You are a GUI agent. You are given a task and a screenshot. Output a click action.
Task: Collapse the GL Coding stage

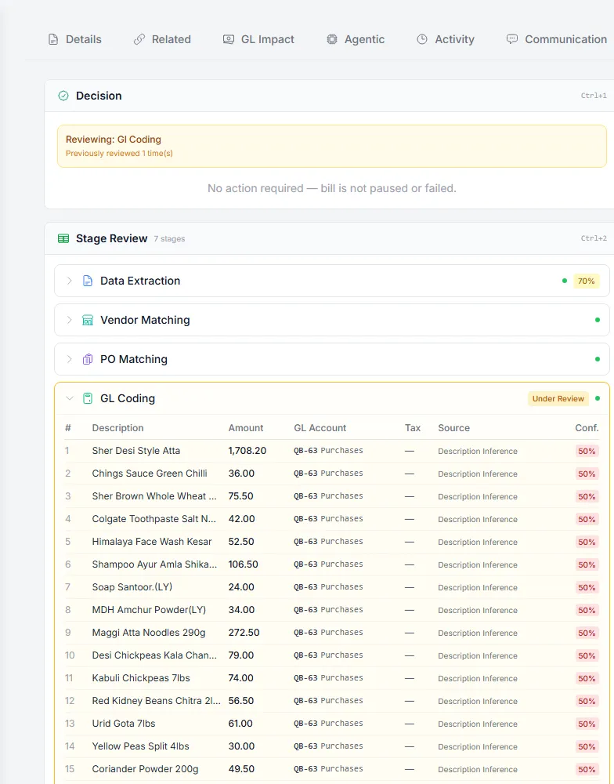tap(70, 398)
